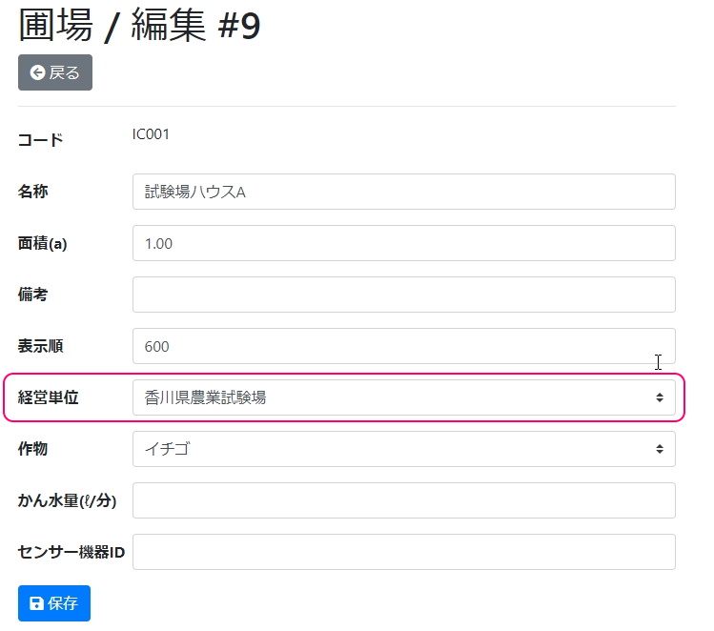Click the code value IC001
This screenshot has width=714, height=631.
click(x=151, y=134)
